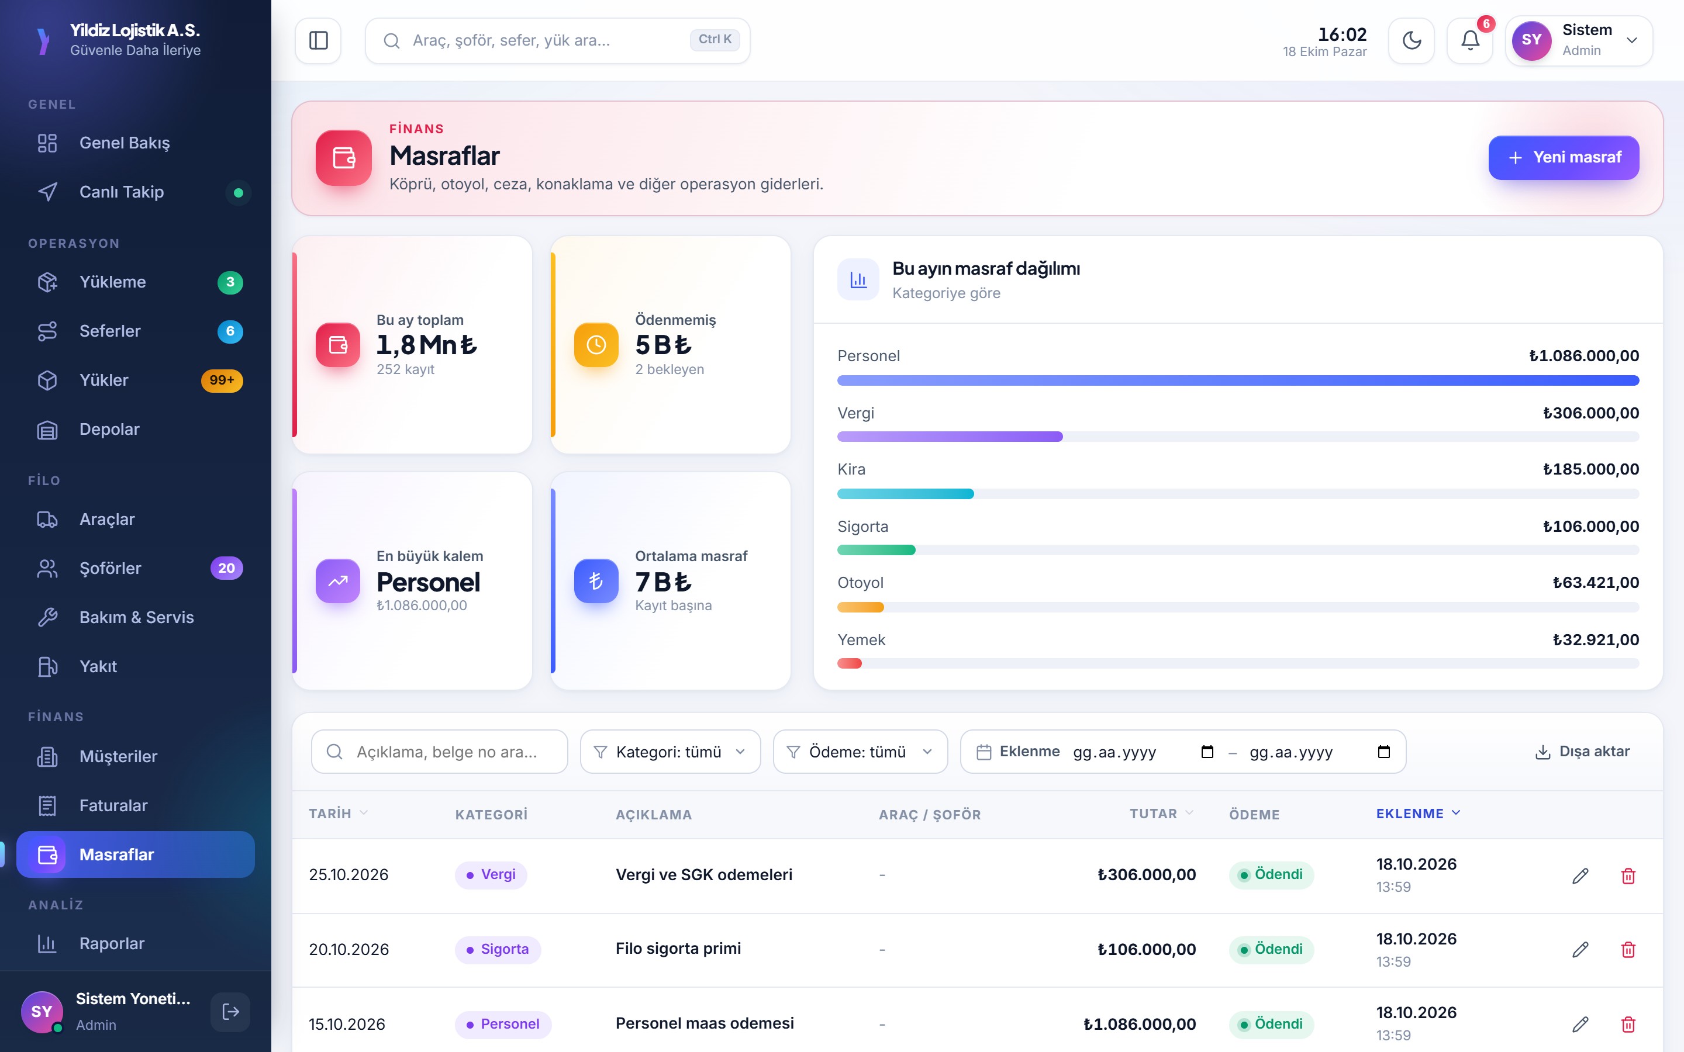
Task: Click Dışa aktar export button
Action: pos(1582,752)
